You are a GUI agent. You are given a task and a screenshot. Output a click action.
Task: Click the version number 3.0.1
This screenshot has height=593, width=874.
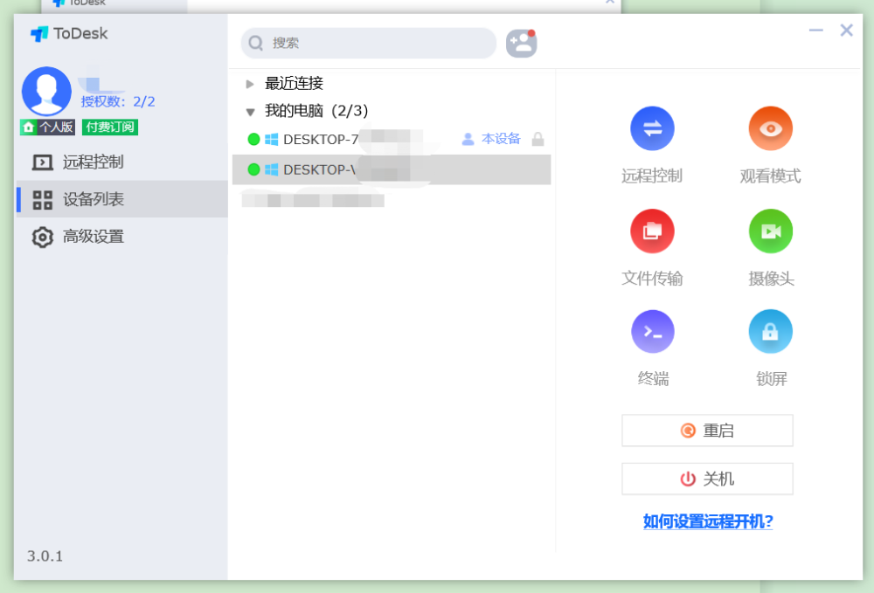coord(45,555)
